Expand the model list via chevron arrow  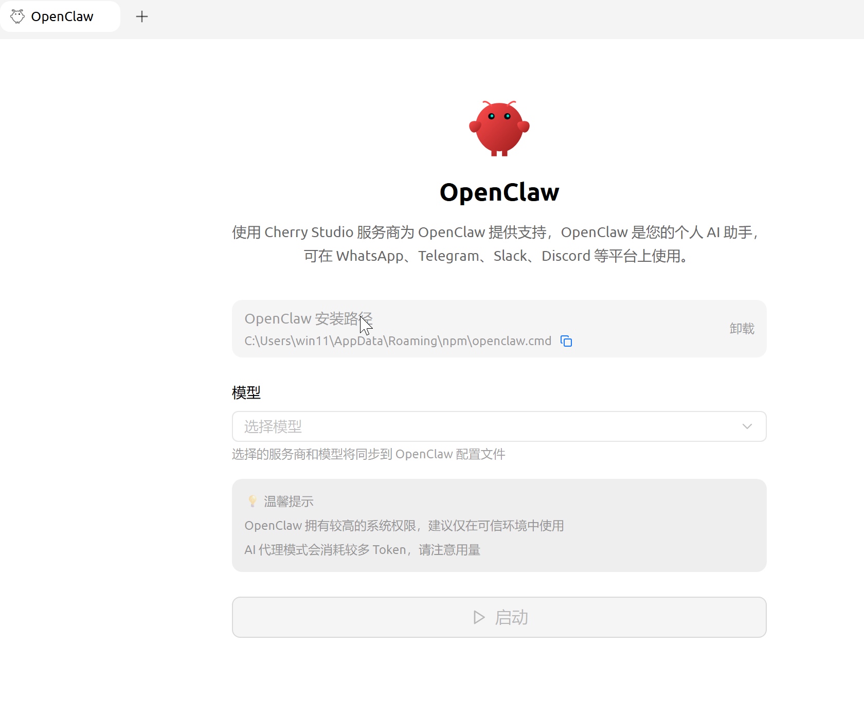747,426
